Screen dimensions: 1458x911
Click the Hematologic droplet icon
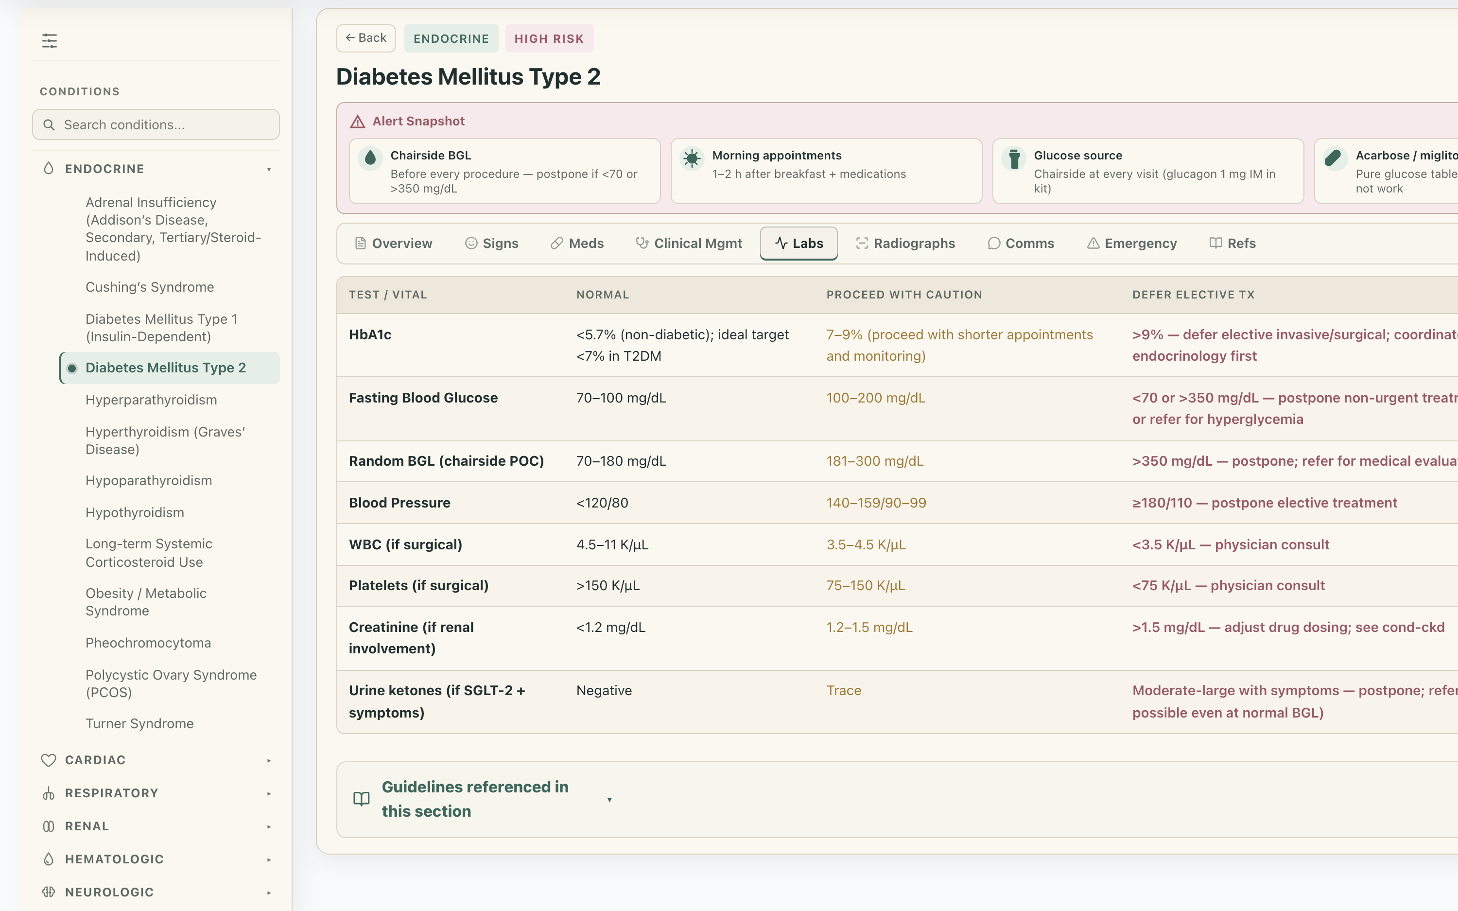[x=49, y=859]
